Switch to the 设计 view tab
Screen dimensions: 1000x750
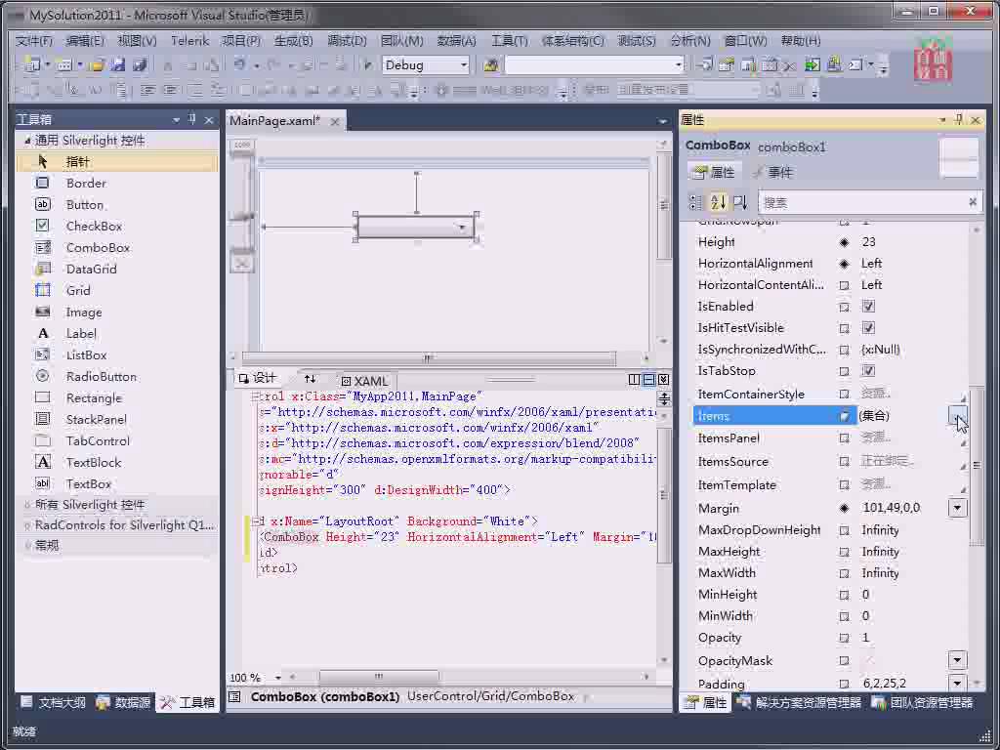click(x=258, y=378)
